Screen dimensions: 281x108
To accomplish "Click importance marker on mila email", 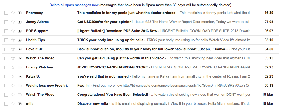I will pos(19,104).
